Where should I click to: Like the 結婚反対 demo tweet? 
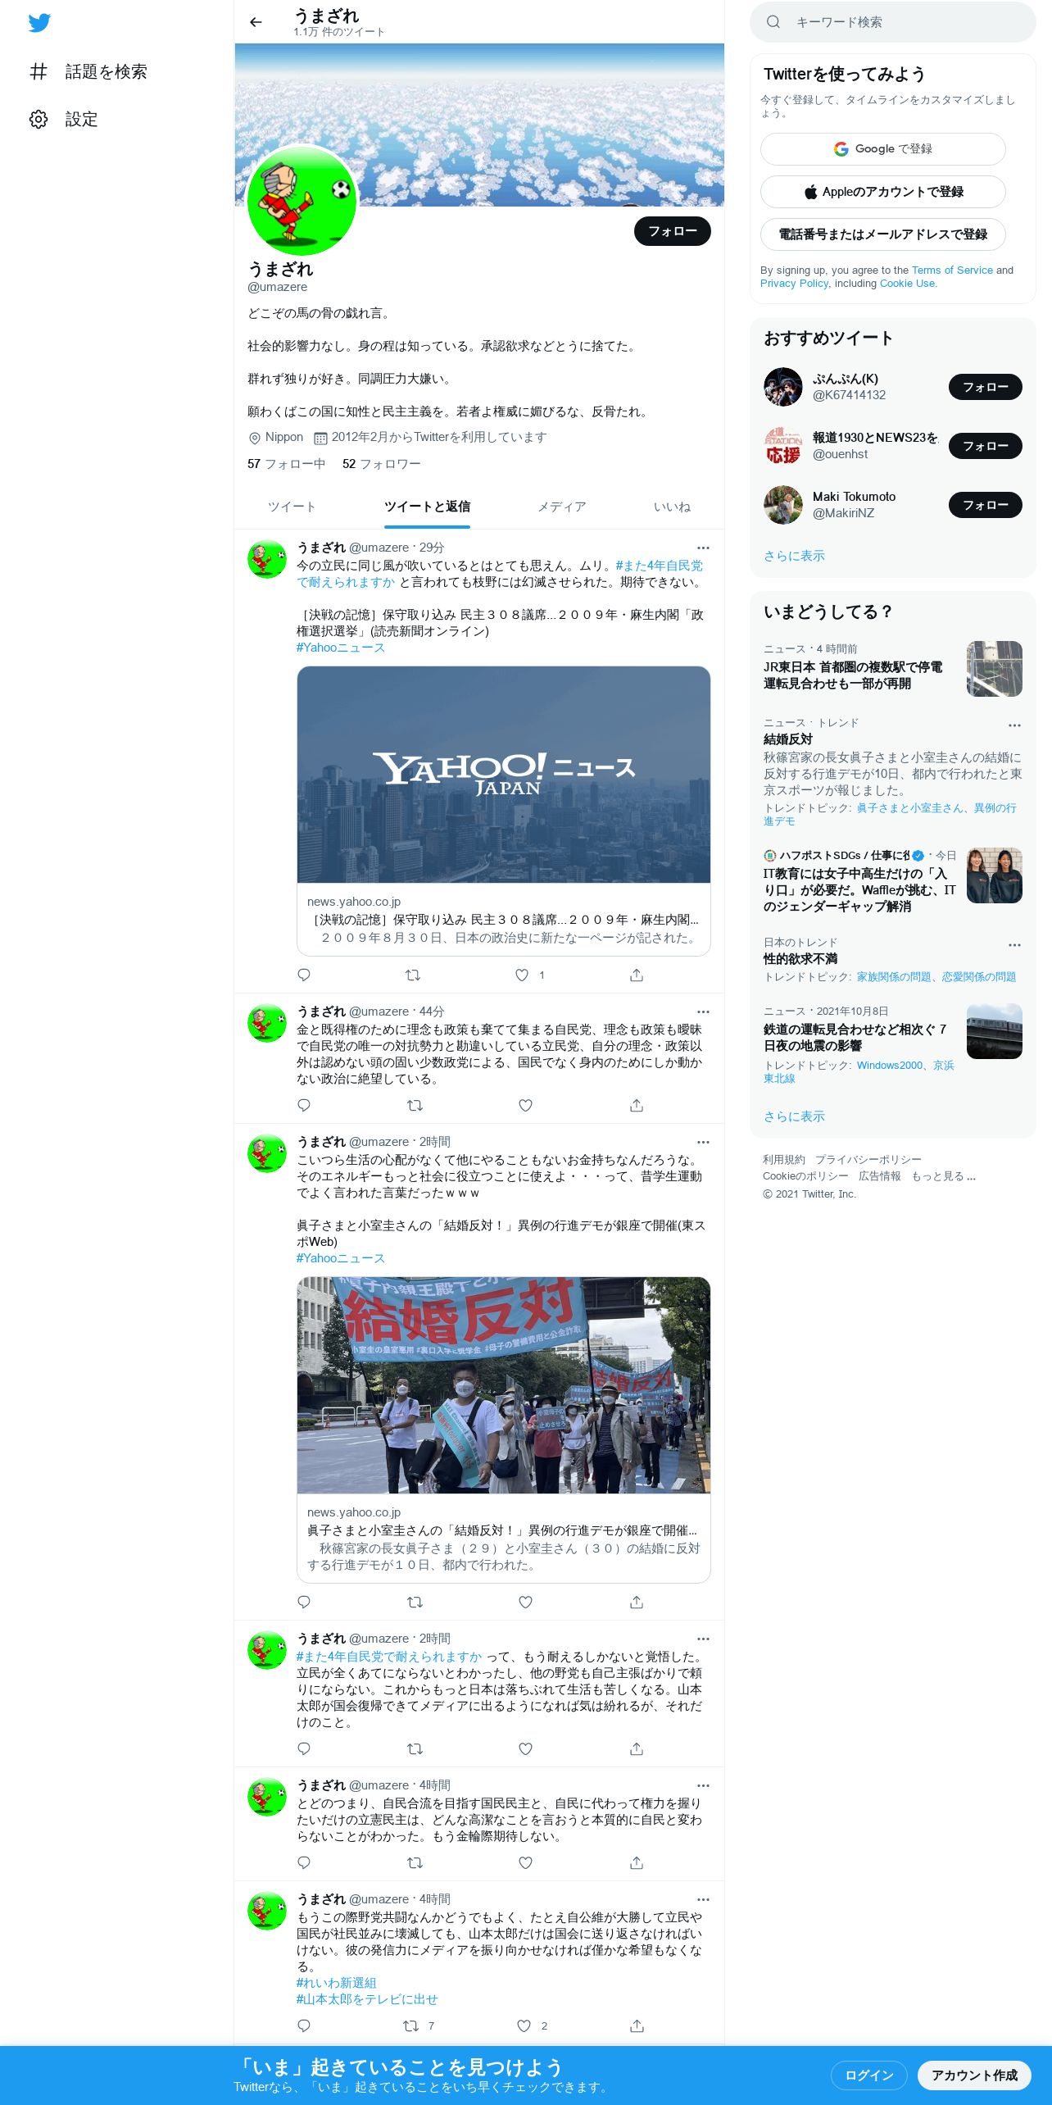(x=526, y=1602)
